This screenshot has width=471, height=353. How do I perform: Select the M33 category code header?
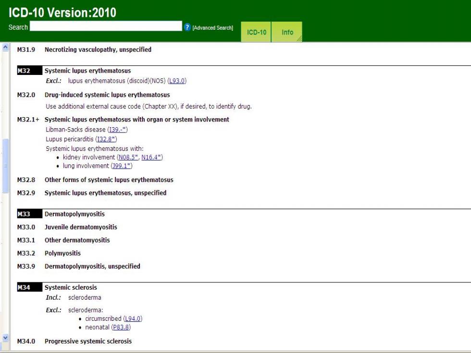29,214
